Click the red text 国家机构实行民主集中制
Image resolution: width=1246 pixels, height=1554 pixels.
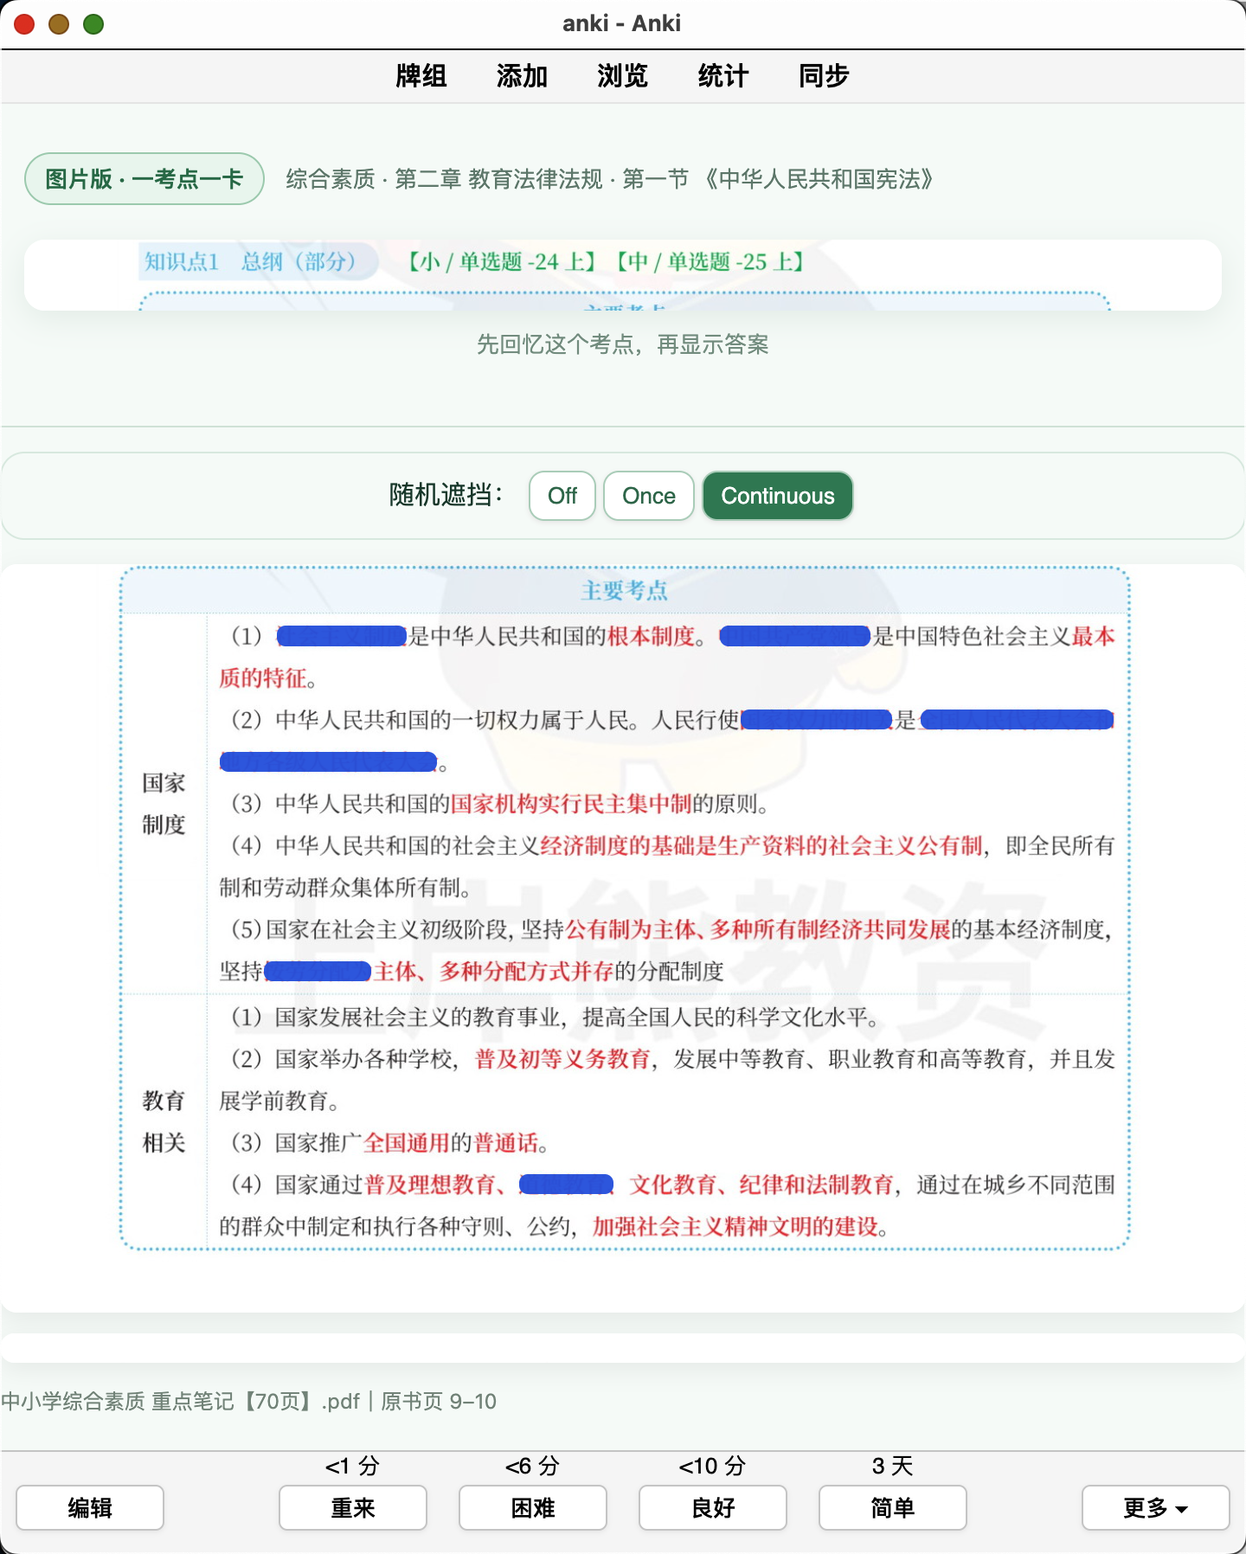point(570,804)
